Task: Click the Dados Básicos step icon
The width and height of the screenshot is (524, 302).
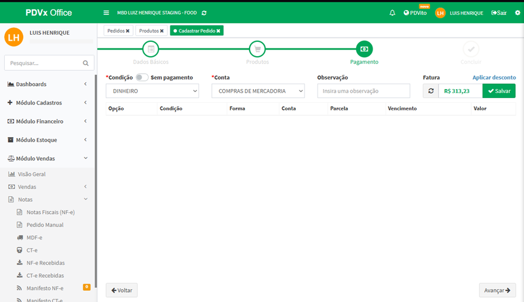Action: 151,49
